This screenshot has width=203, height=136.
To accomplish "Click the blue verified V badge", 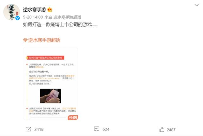I will pos(18,18).
